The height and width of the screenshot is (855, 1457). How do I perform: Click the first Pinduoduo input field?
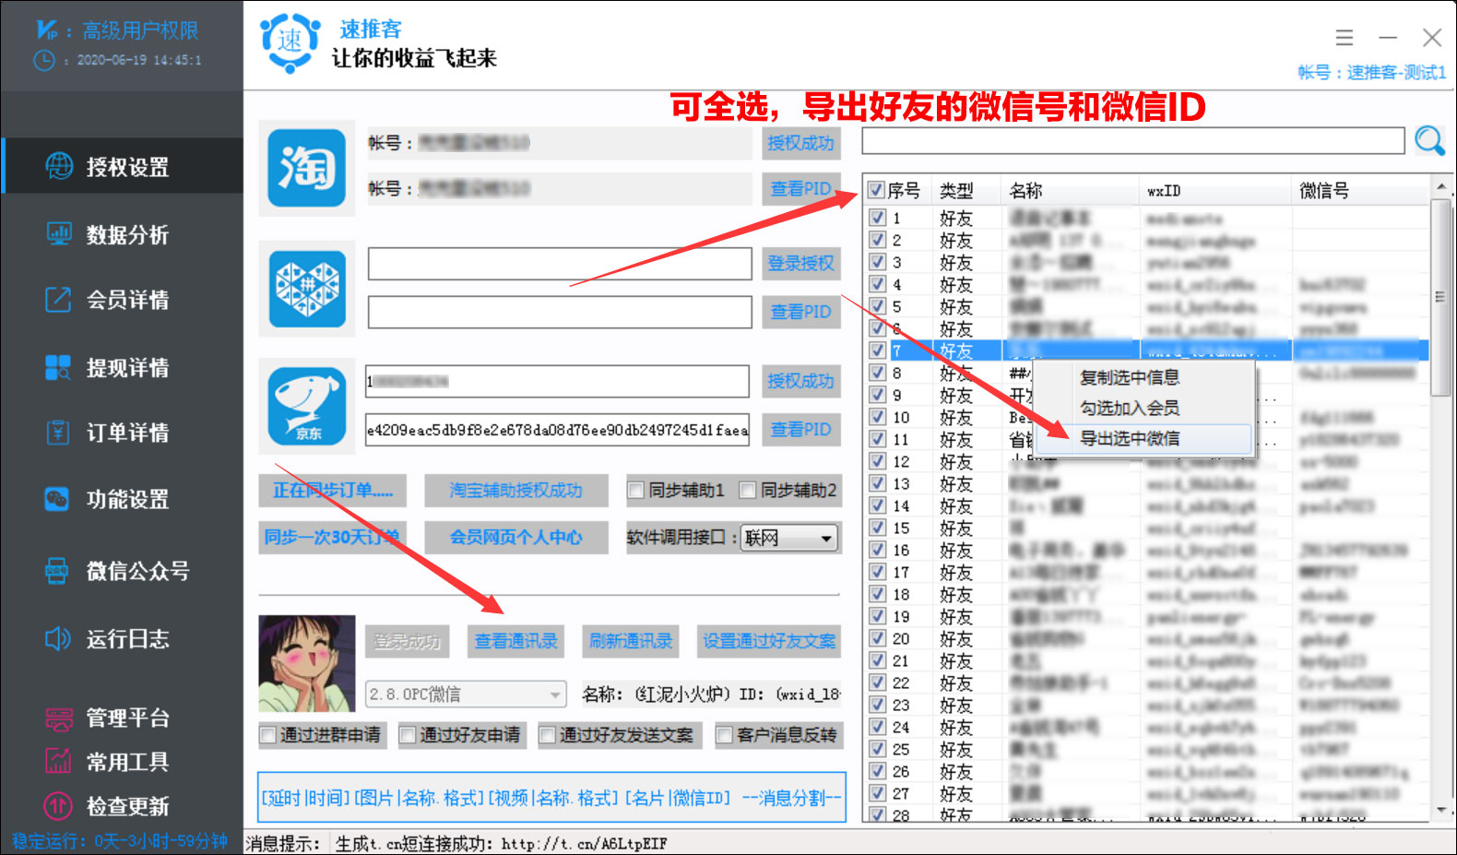560,264
